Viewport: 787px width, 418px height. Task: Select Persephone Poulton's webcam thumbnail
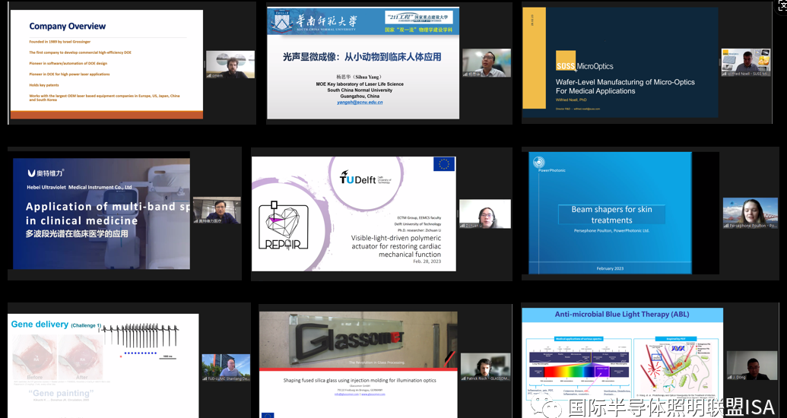click(x=750, y=213)
